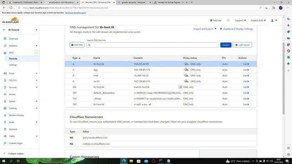Click the grey cloud icon for mail record
Screen dimensions: 292x164
coord(186,75)
